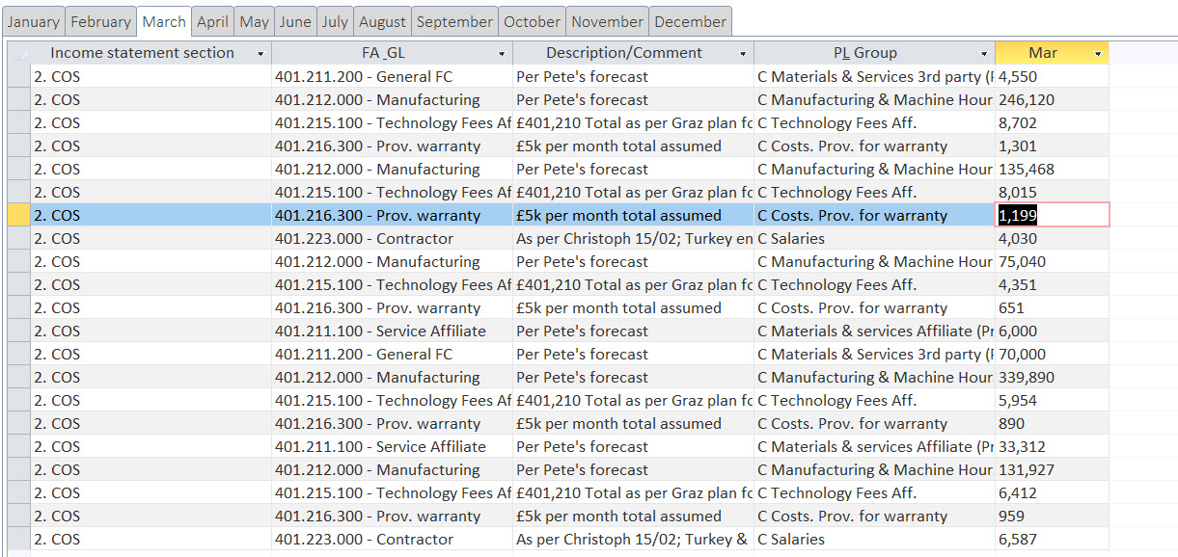1178x557 pixels.
Task: Click the PL Group column header label
Action: (864, 53)
